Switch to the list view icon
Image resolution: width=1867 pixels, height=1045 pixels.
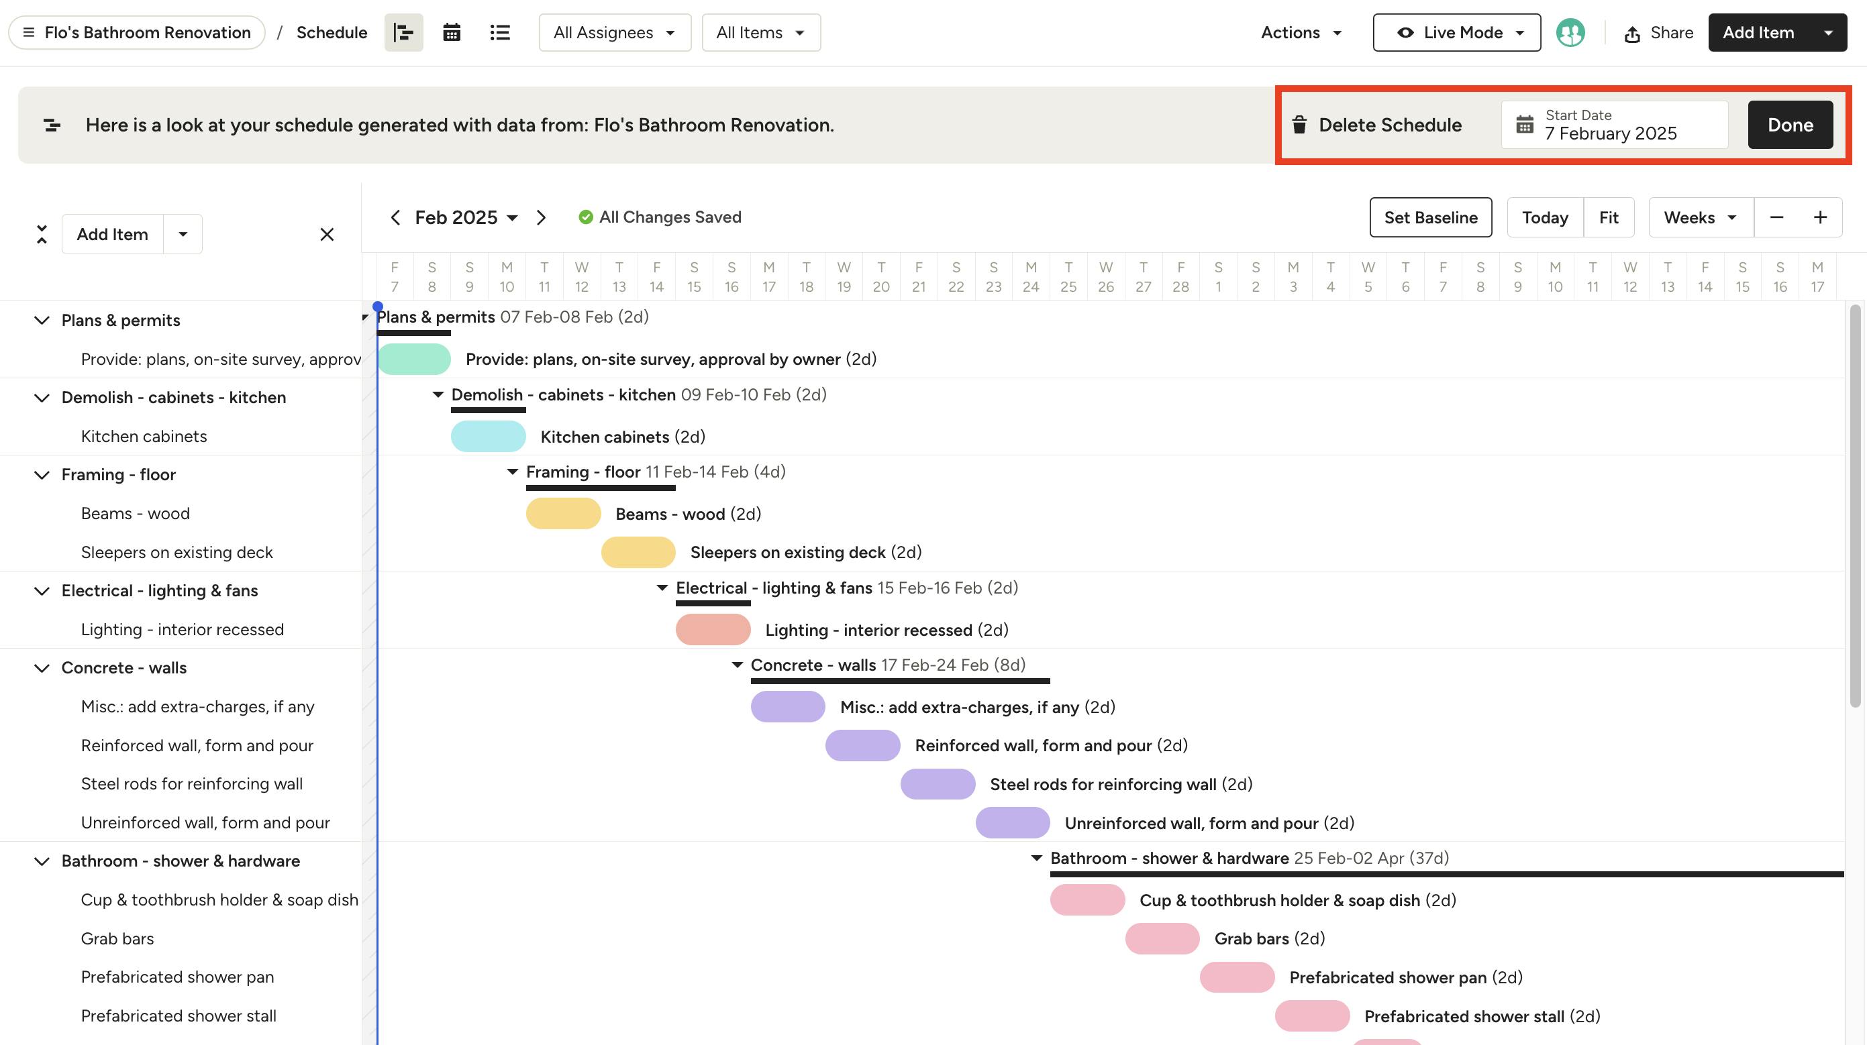pyautogui.click(x=499, y=32)
